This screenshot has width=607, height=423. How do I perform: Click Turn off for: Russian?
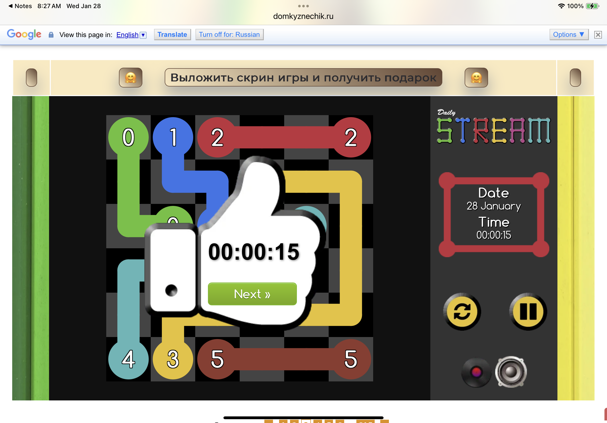click(x=229, y=34)
